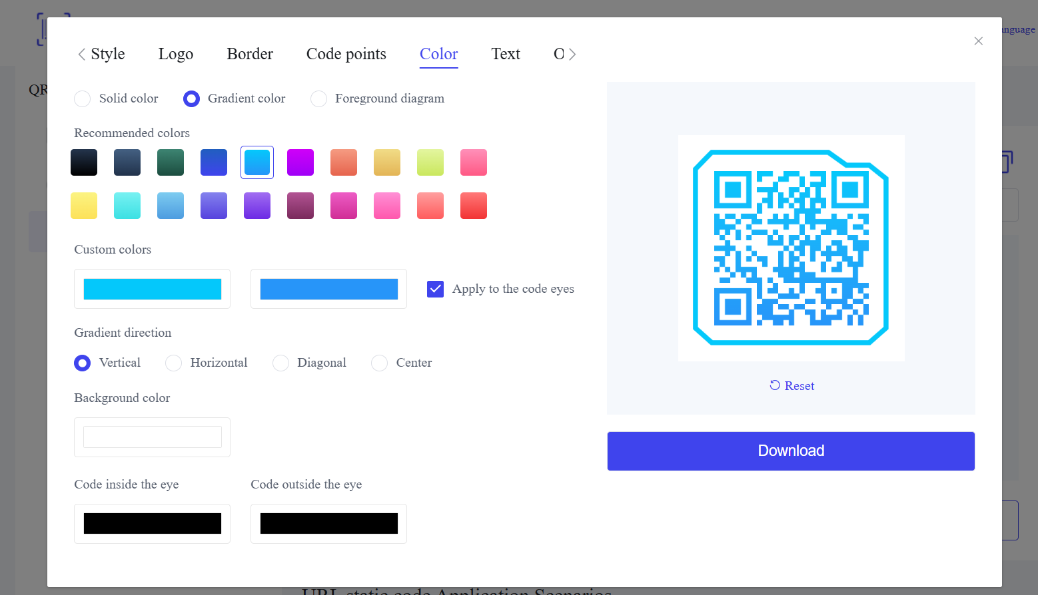Screen dimensions: 1038x595
Task: Pick the plum maroon swatch in second row
Action: [x=300, y=206]
